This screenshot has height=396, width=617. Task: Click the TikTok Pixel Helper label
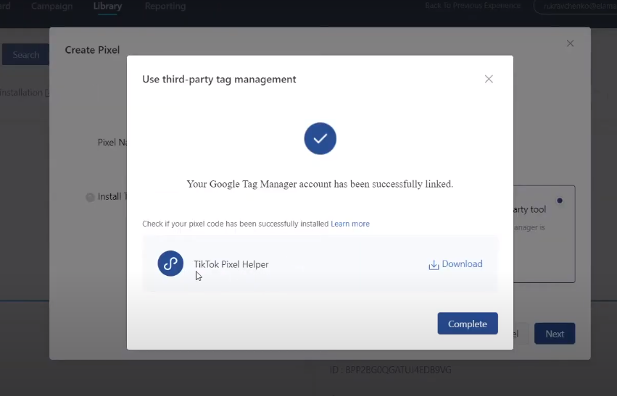click(231, 264)
